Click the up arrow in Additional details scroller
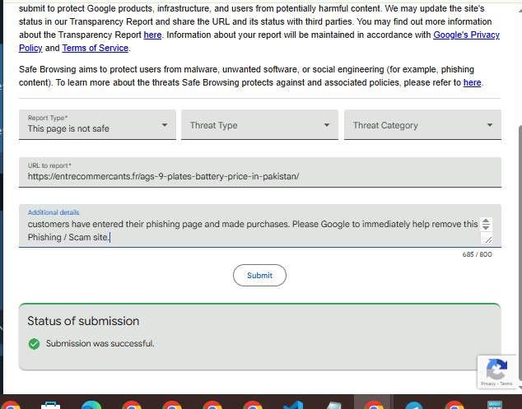Viewport: 522px width, 409px height. (x=486, y=221)
